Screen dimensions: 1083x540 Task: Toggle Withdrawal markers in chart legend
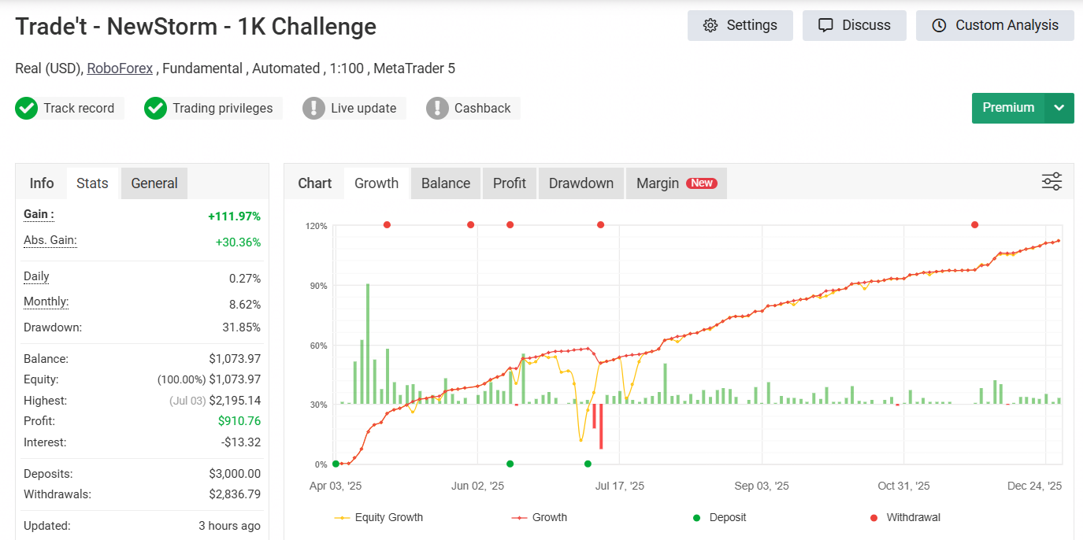pos(904,518)
